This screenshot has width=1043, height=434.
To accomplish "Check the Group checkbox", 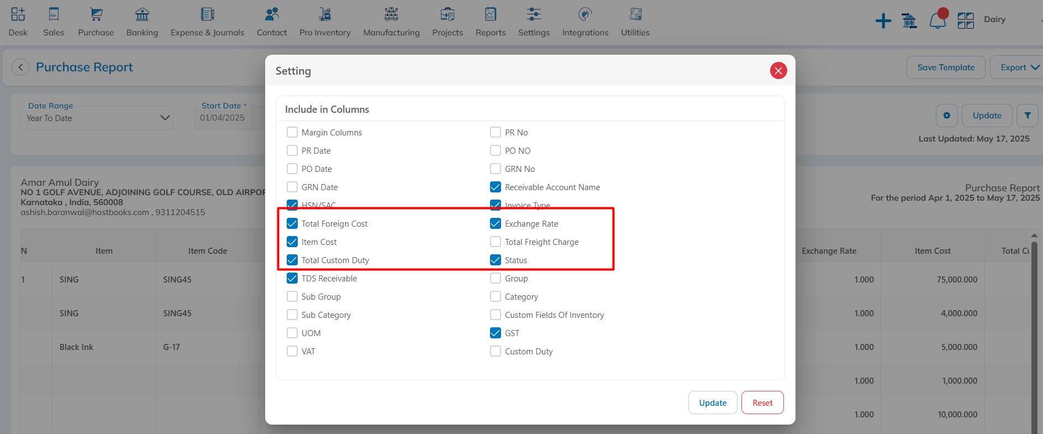I will [496, 278].
